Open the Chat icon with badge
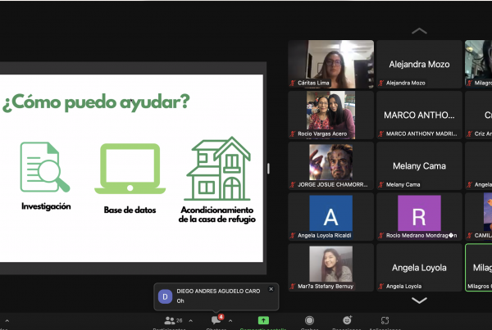This screenshot has height=330, width=492. coord(217,319)
